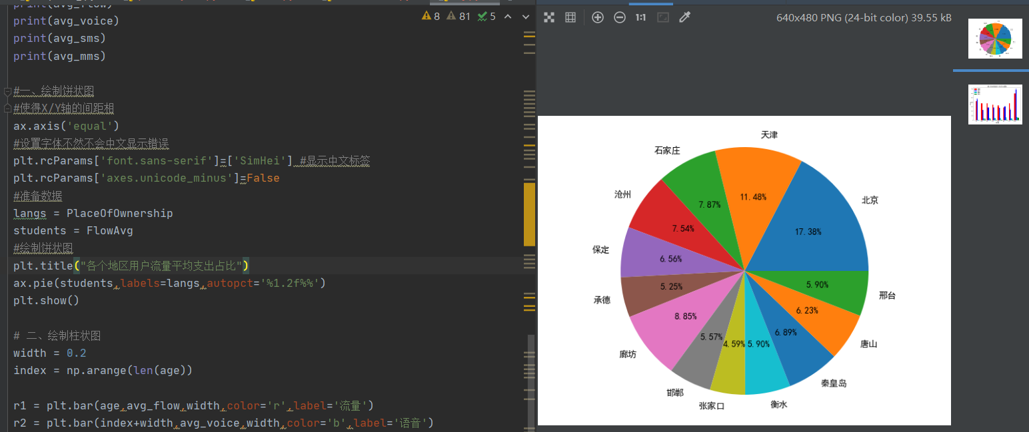
Task: Go to next highlighted error arrow
Action: point(525,16)
